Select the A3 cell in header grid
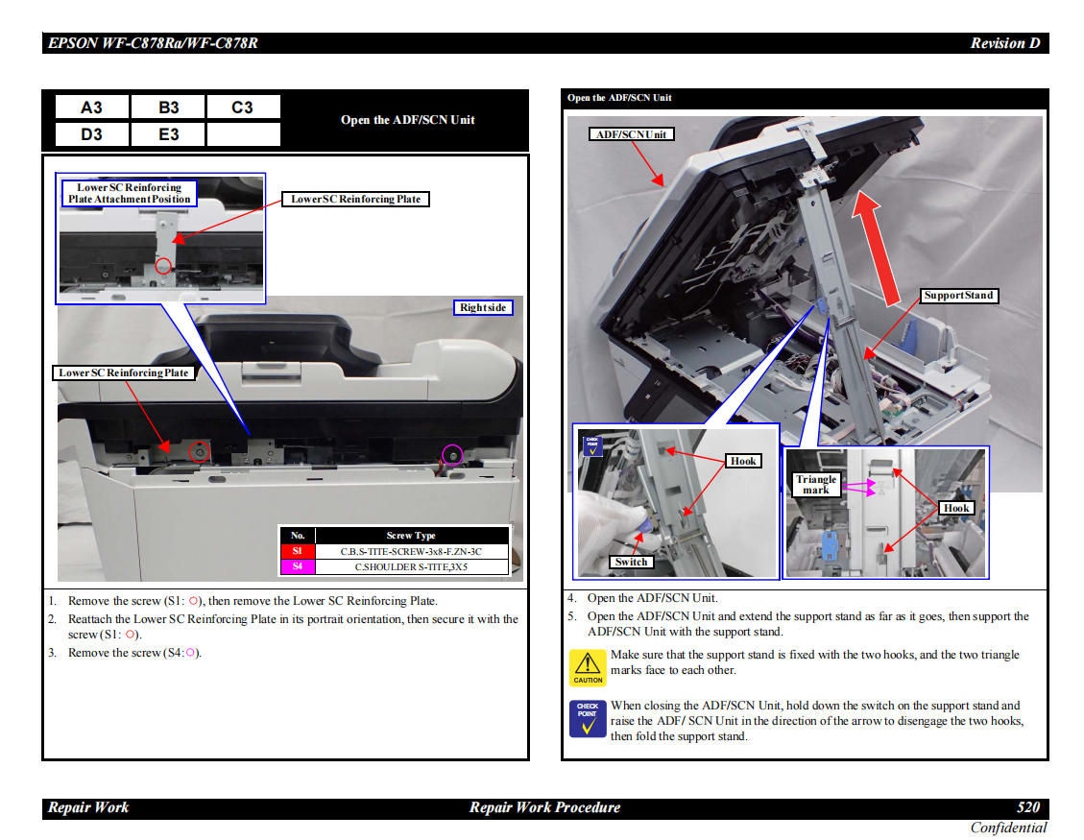Image resolution: width=1084 pixels, height=840 pixels. click(x=91, y=108)
